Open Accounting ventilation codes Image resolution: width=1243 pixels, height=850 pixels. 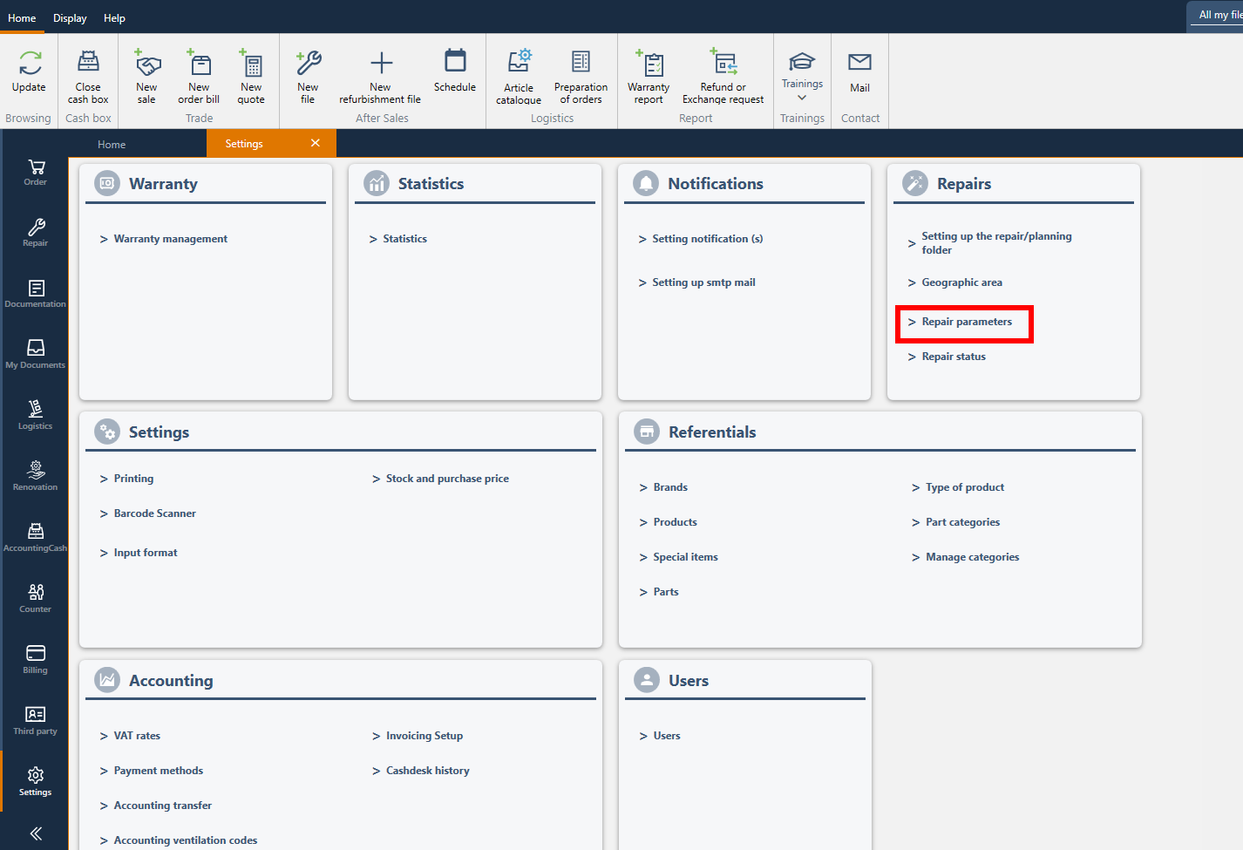tap(185, 840)
